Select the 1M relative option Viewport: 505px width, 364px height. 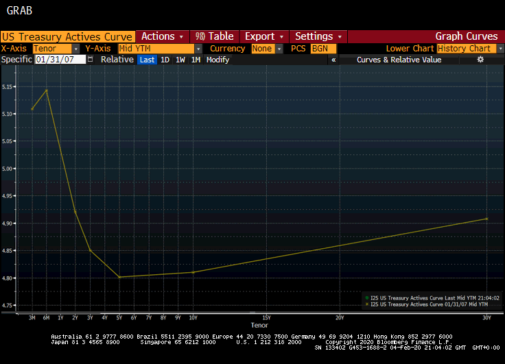(196, 60)
